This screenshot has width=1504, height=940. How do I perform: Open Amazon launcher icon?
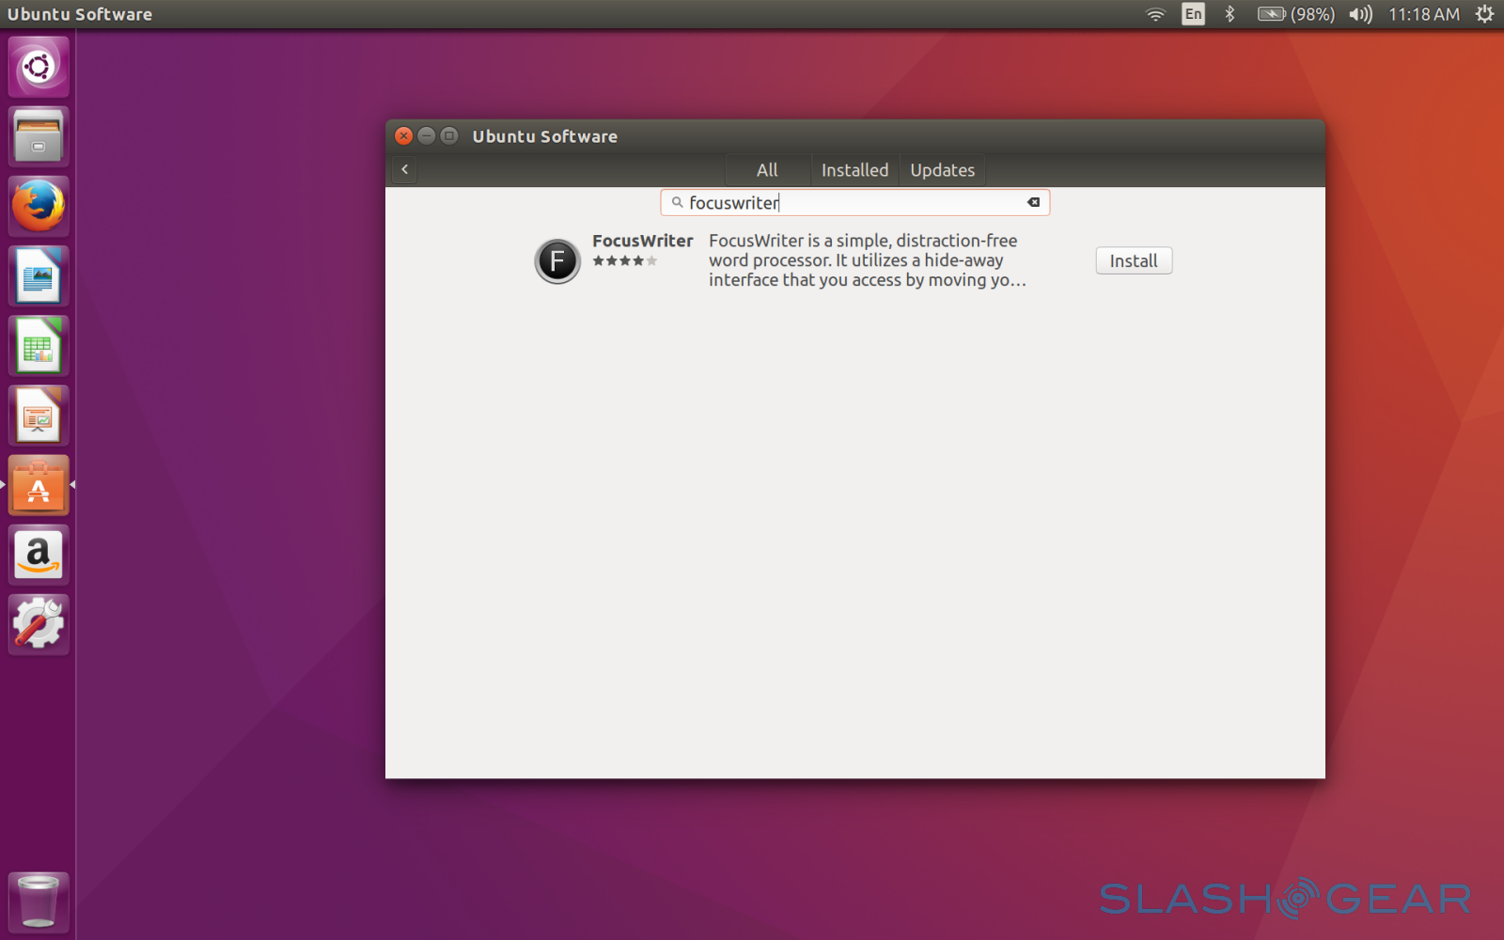click(39, 555)
